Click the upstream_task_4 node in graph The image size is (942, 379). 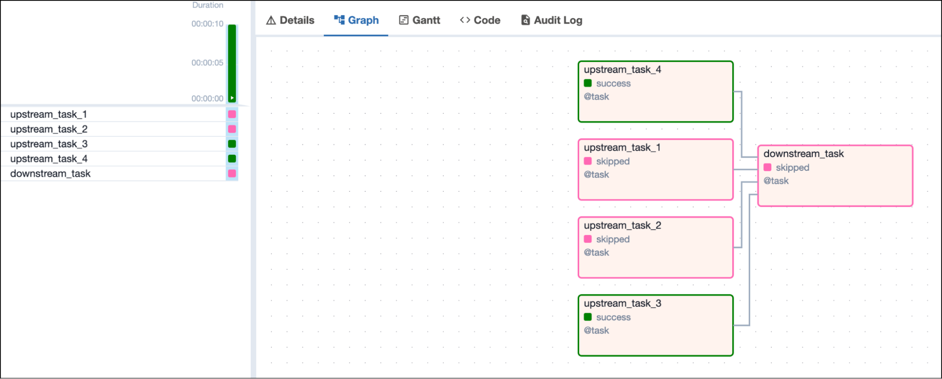click(655, 92)
